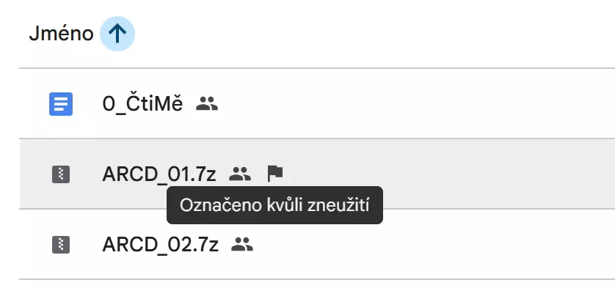Choose the document listed first

click(142, 104)
